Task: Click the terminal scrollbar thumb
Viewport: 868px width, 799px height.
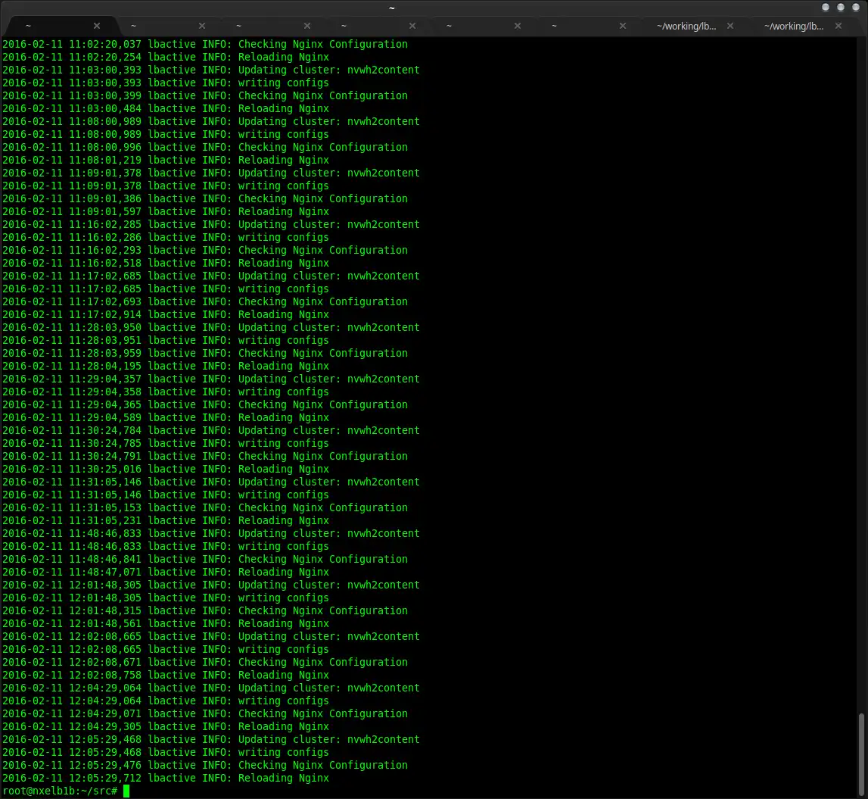Action: point(861,754)
